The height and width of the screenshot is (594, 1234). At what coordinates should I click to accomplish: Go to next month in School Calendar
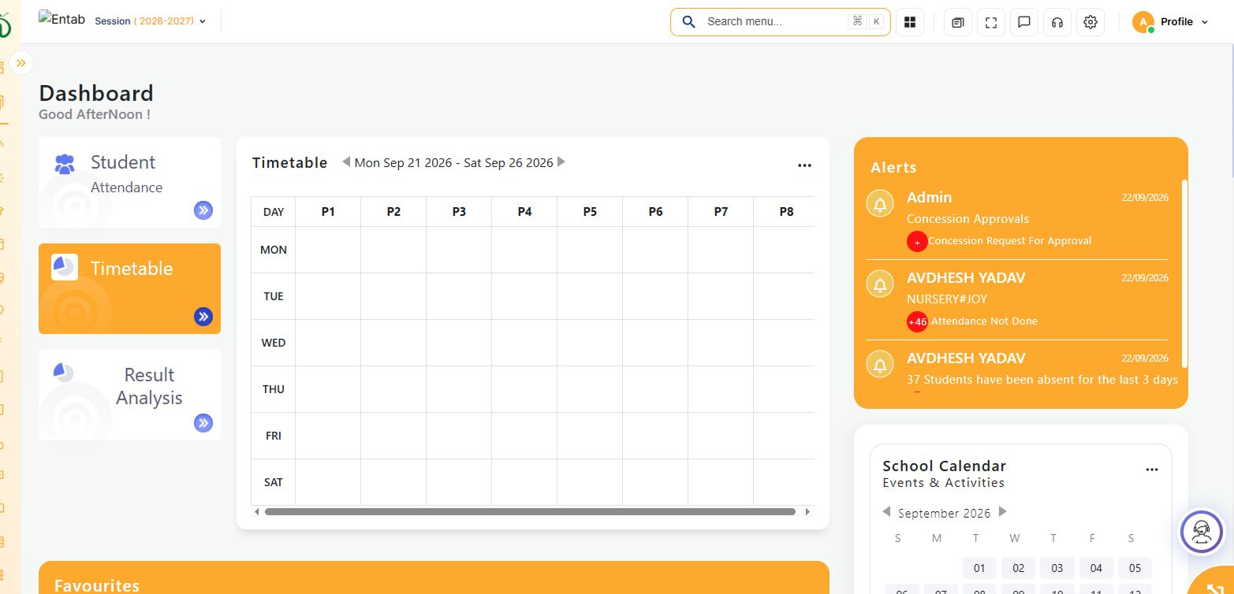1003,511
